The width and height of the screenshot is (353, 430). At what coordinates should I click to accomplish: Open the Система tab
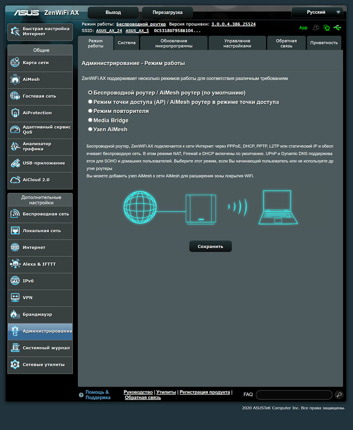click(127, 43)
